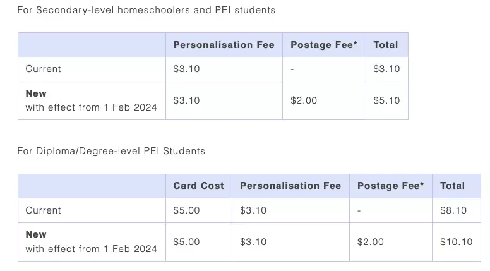
Task: Select the Total header in the Diploma table
Action: click(452, 186)
